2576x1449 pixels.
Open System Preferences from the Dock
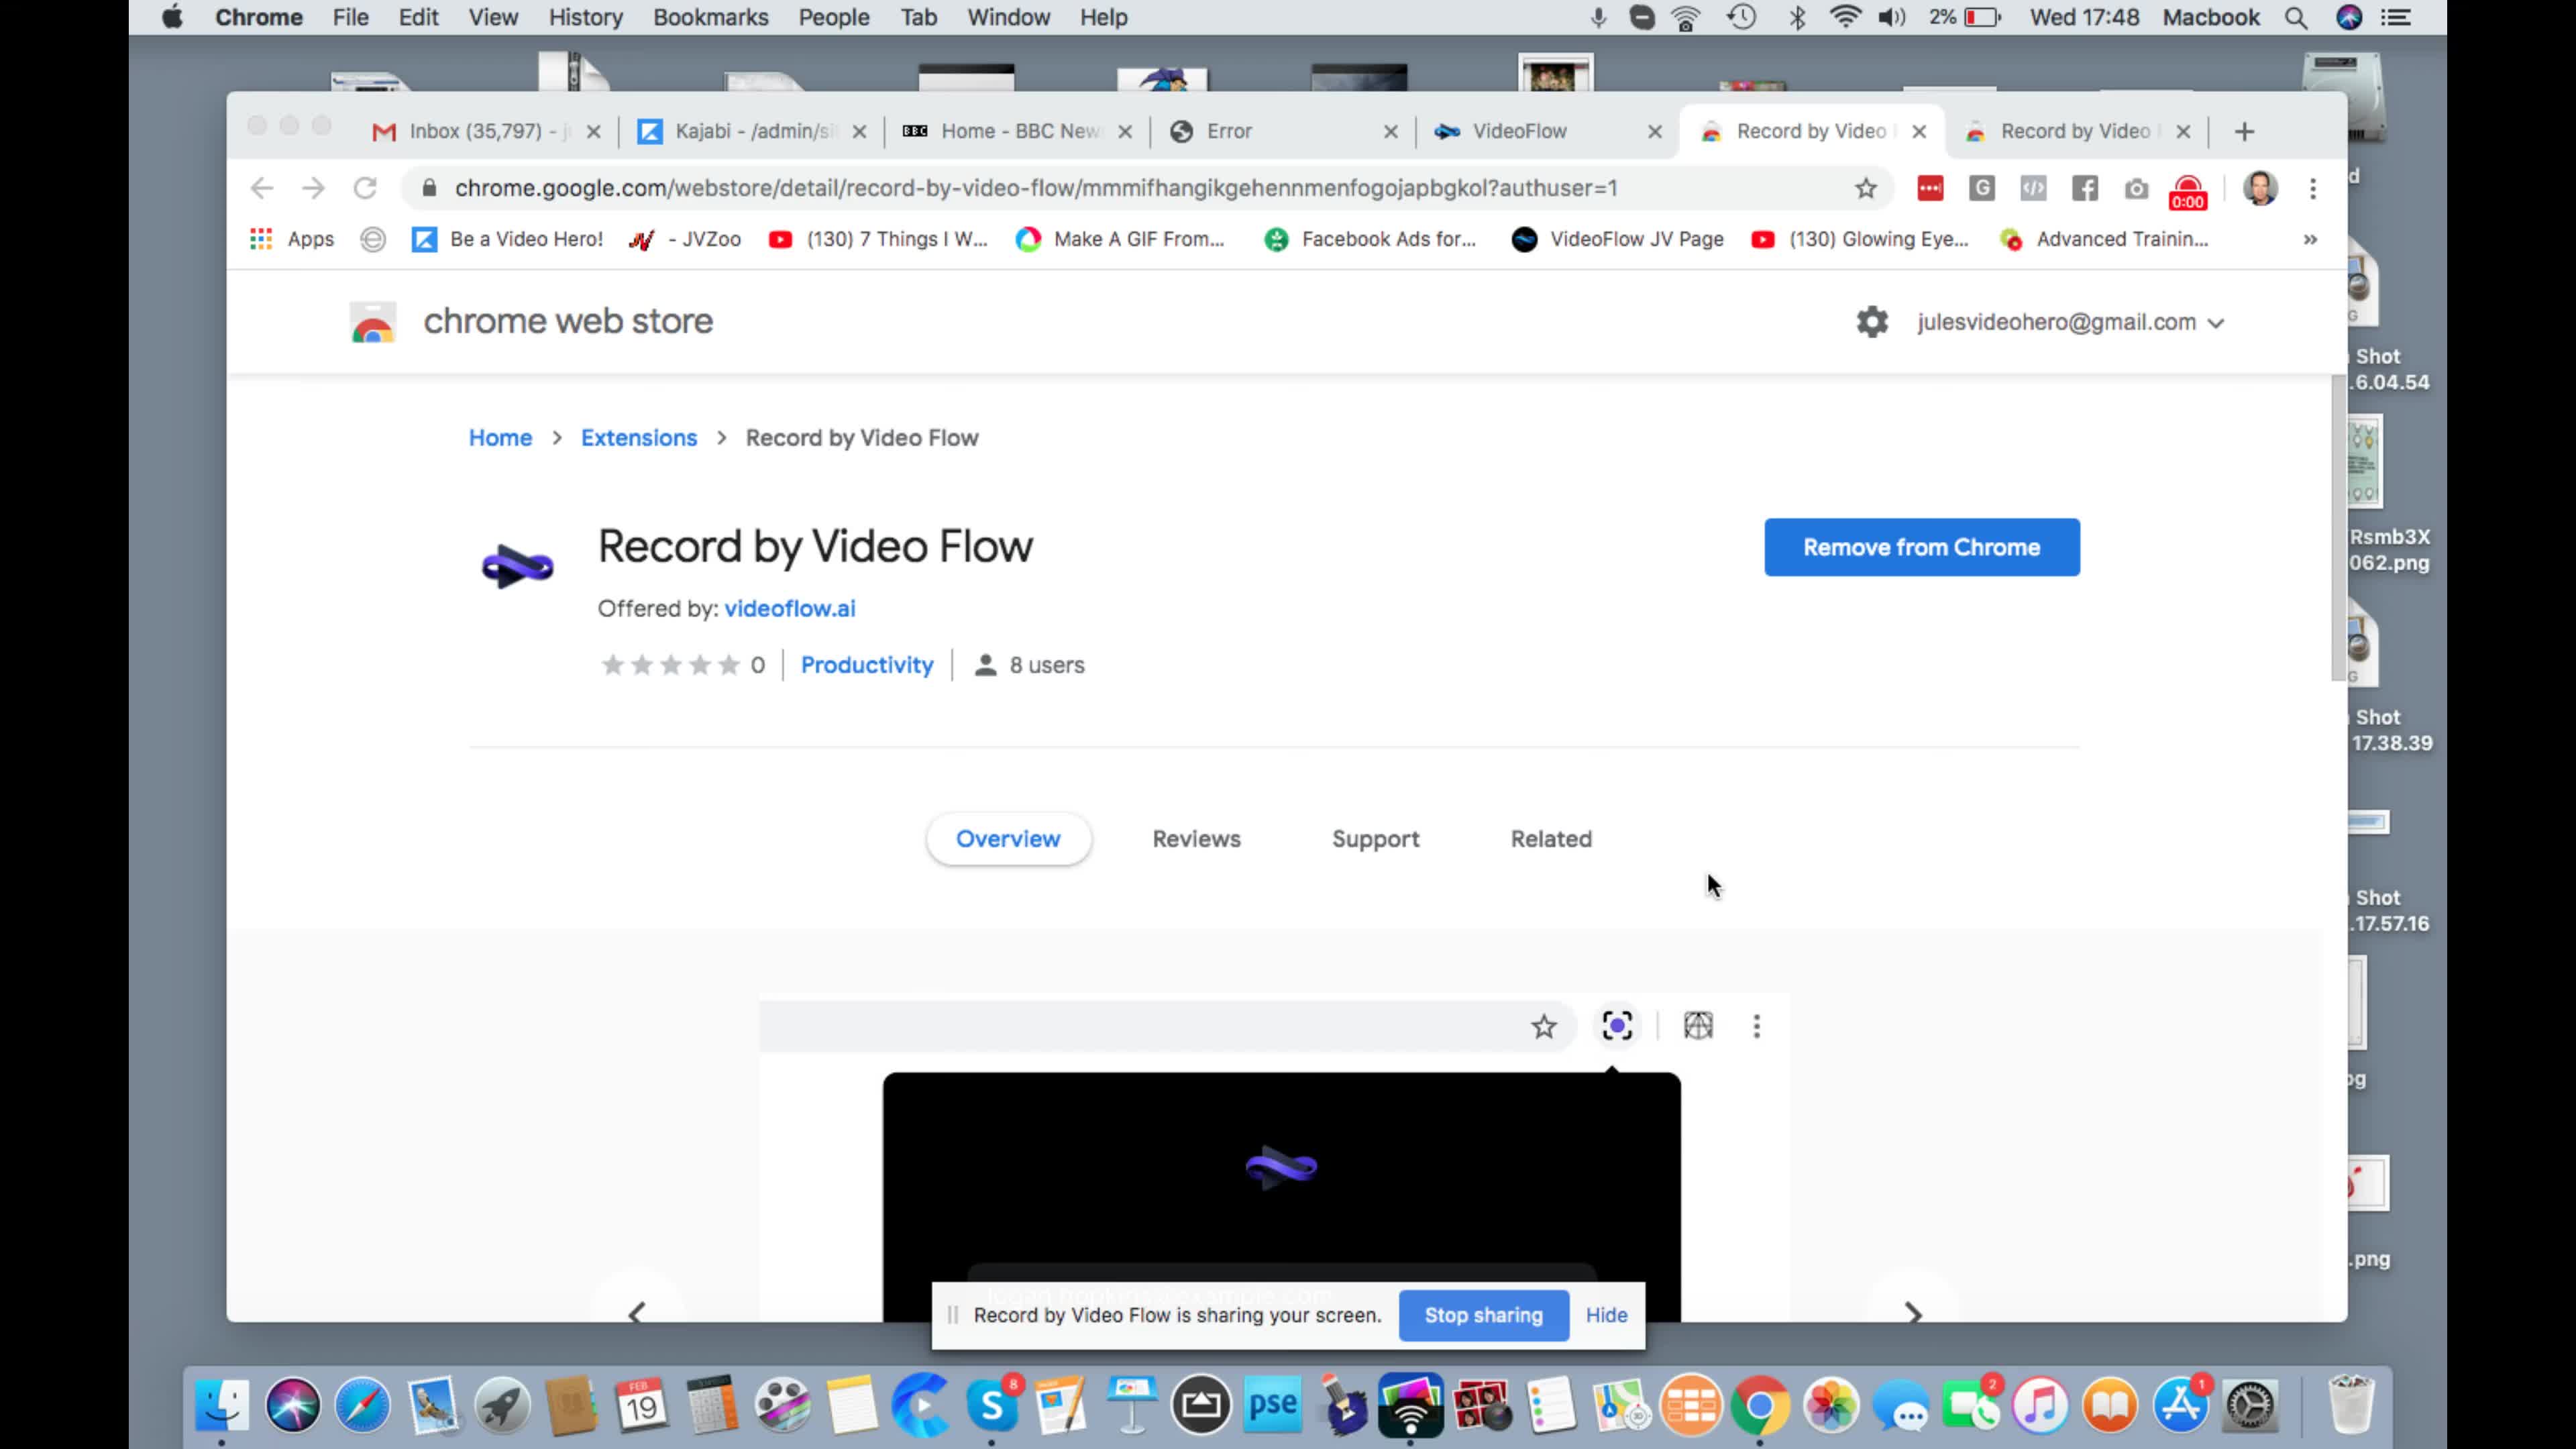click(x=2250, y=1405)
